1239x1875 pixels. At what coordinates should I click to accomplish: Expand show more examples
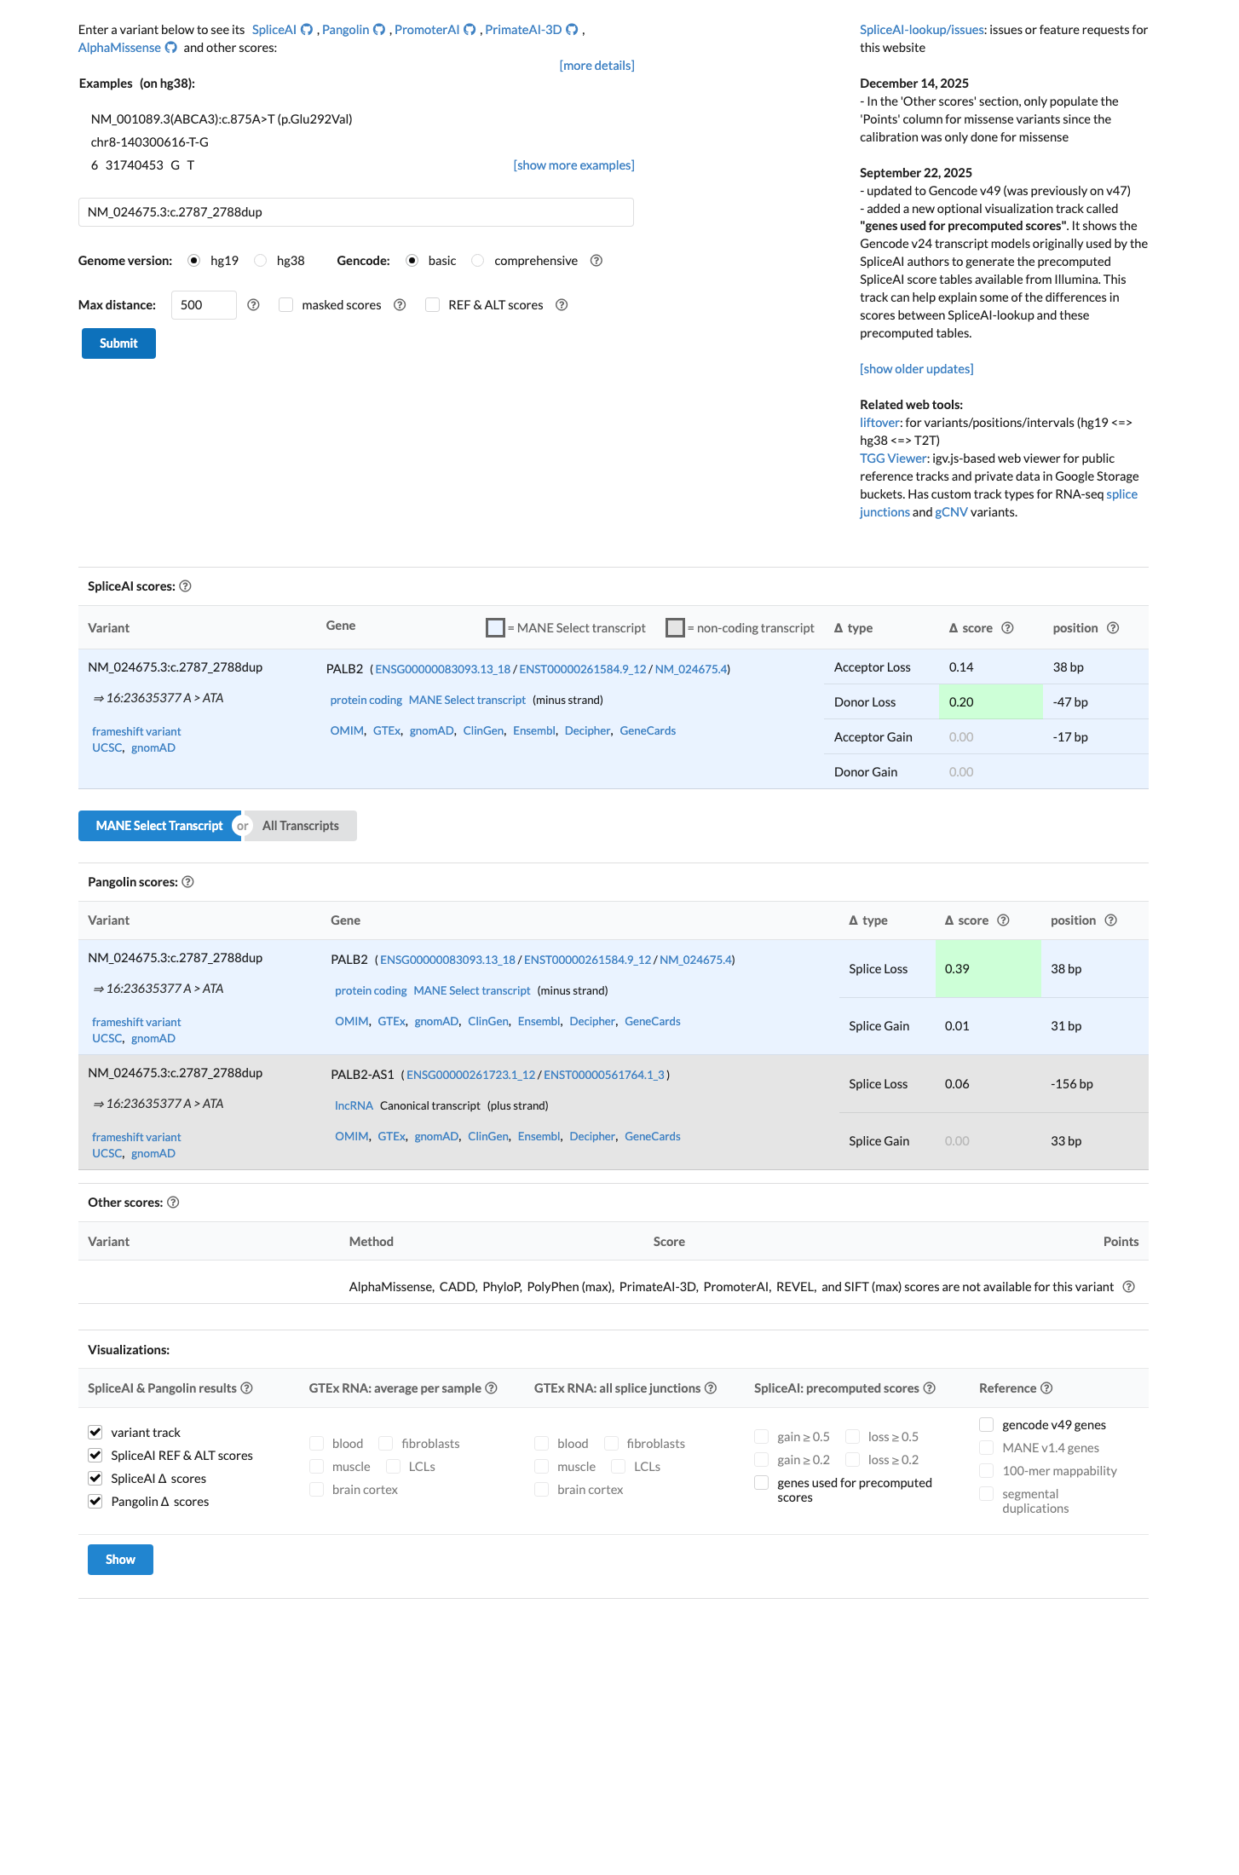pyautogui.click(x=573, y=165)
